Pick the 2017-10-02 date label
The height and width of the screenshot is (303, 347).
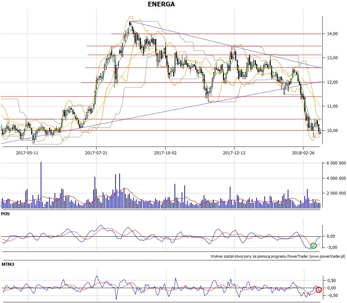tap(165, 153)
